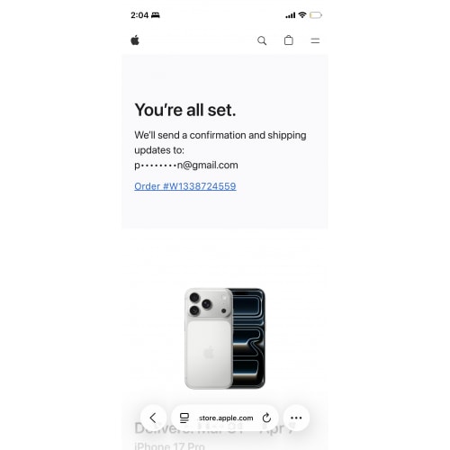450x450 pixels.
Task: Tap the iPhone 17 Pro product image
Action: click(x=225, y=338)
